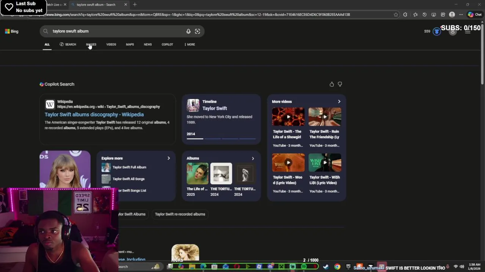
Task: Open the Edge profile avatar
Action: click(x=452, y=15)
